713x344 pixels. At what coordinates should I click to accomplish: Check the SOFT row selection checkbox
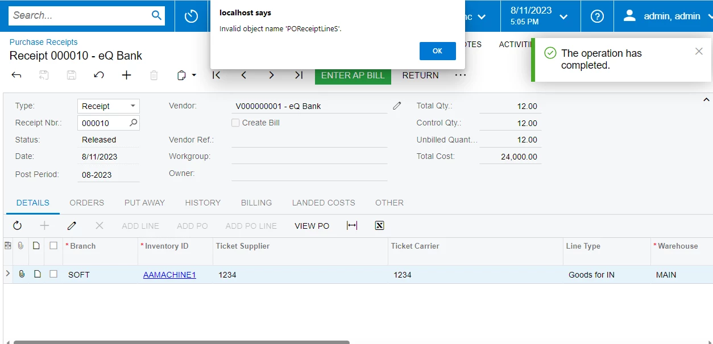point(53,274)
